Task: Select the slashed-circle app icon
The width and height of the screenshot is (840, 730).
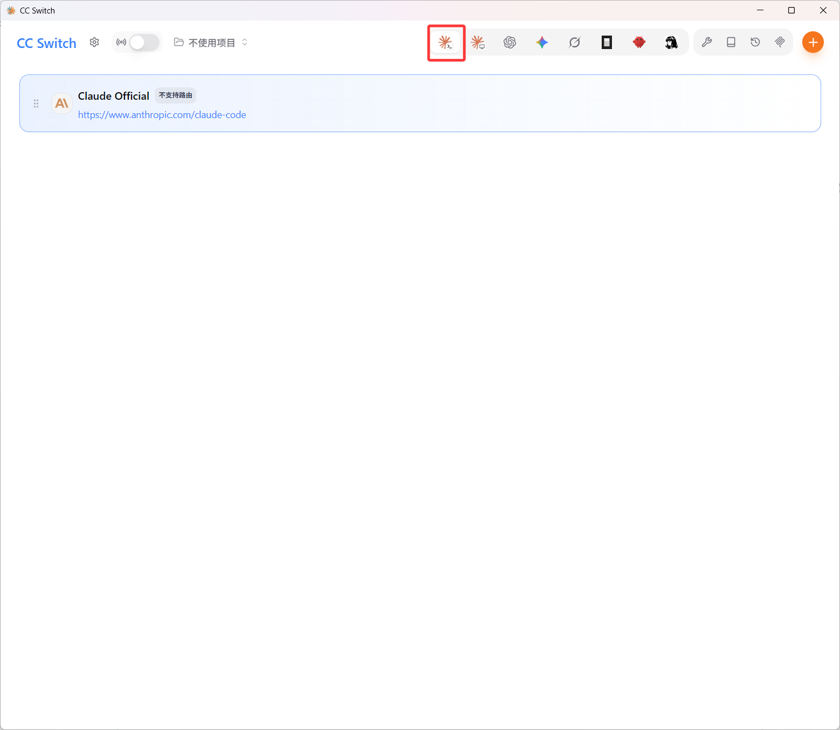Action: click(575, 43)
